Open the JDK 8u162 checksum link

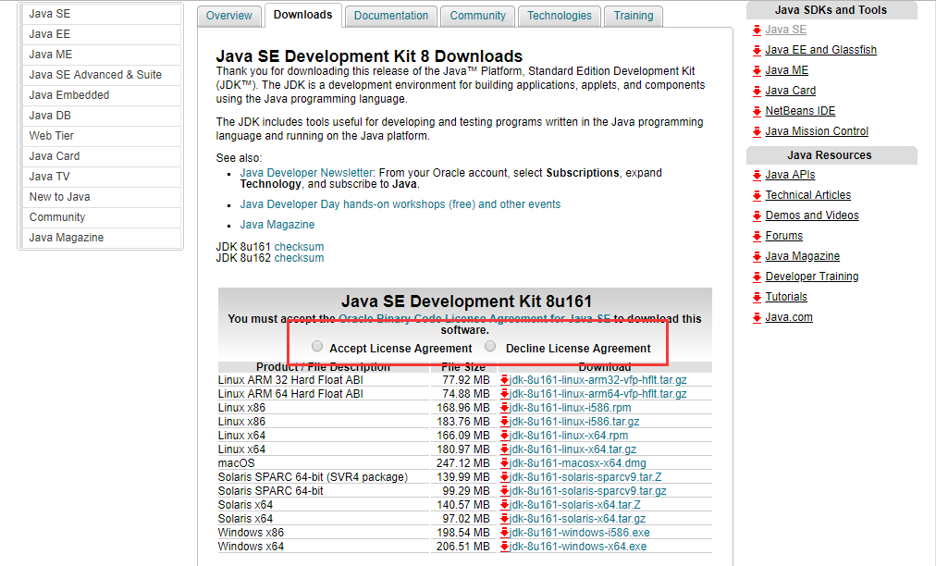click(299, 258)
